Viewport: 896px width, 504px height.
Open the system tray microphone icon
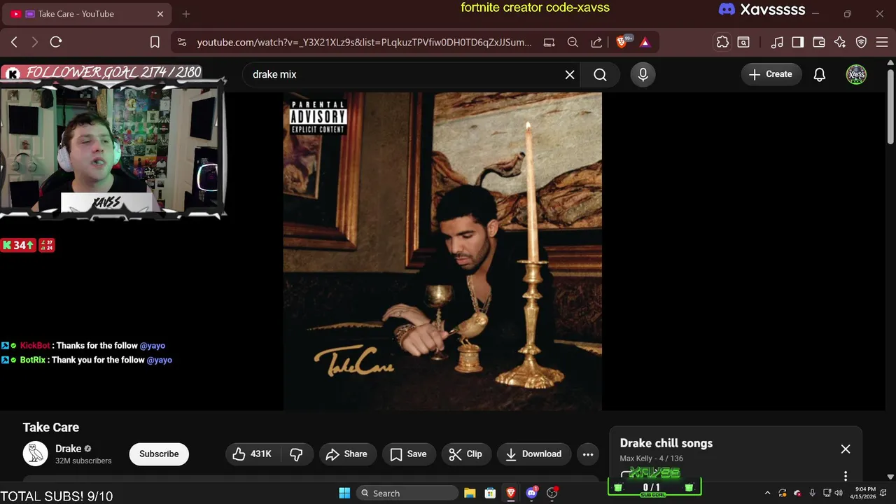[812, 493]
